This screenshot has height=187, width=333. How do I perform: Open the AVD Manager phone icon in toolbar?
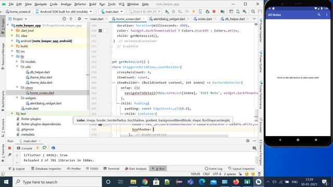click(x=238, y=11)
